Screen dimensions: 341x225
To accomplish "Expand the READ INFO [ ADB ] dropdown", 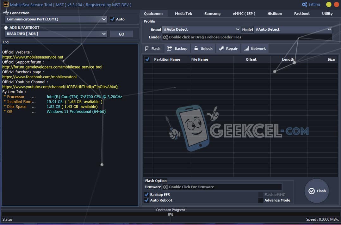I will pyautogui.click(x=56, y=34).
